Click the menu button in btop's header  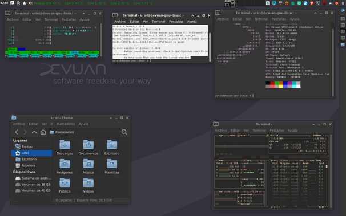pyautogui.click(x=232, y=135)
